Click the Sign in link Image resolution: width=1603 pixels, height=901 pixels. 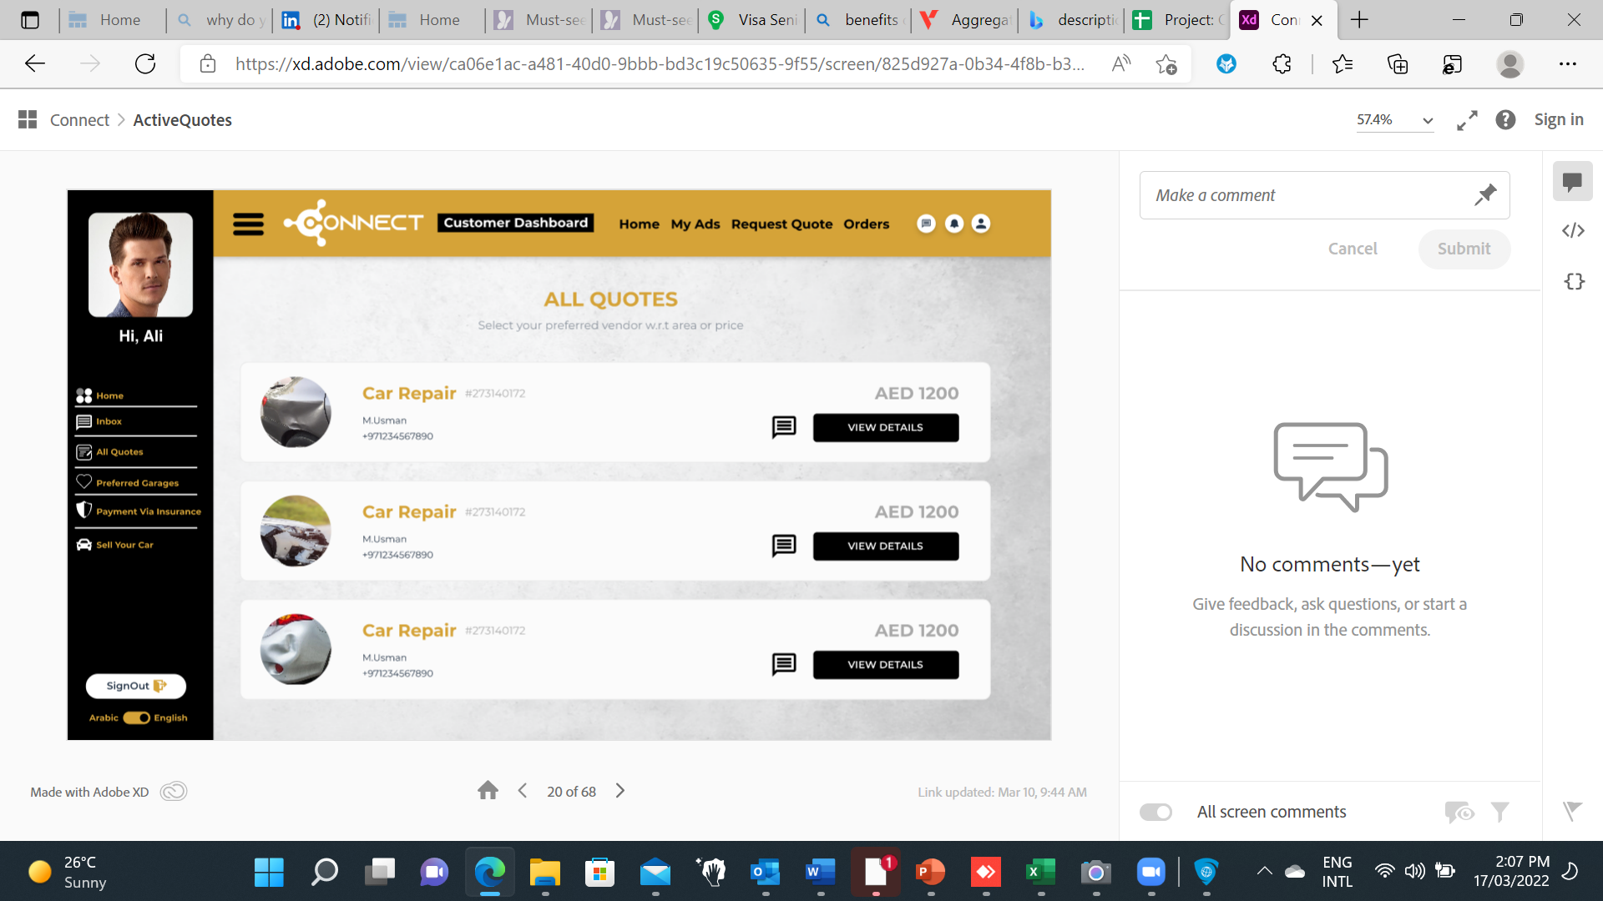[x=1558, y=120]
